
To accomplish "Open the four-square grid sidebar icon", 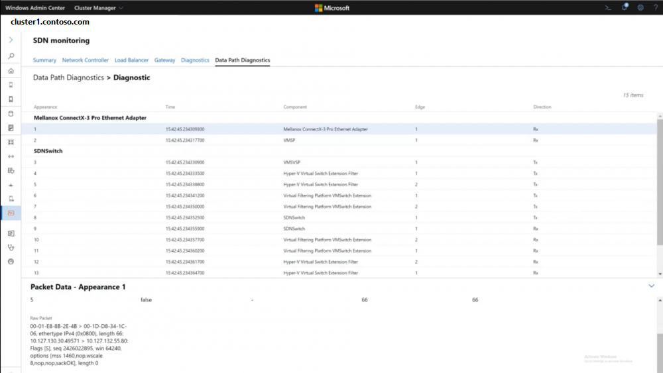I will pos(11,142).
